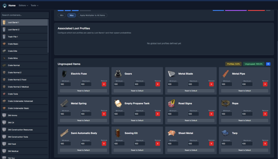Click the Gears item icon

118,74
